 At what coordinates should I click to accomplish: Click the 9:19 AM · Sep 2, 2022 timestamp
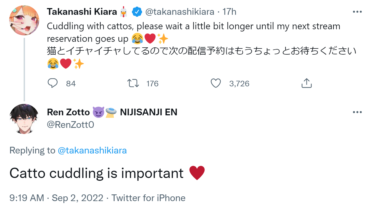[x=56, y=198]
